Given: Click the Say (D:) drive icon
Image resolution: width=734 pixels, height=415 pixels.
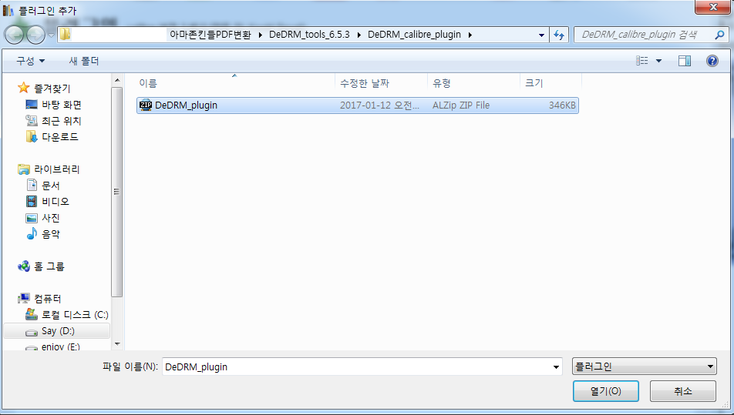Looking at the screenshot, I should coord(32,332).
